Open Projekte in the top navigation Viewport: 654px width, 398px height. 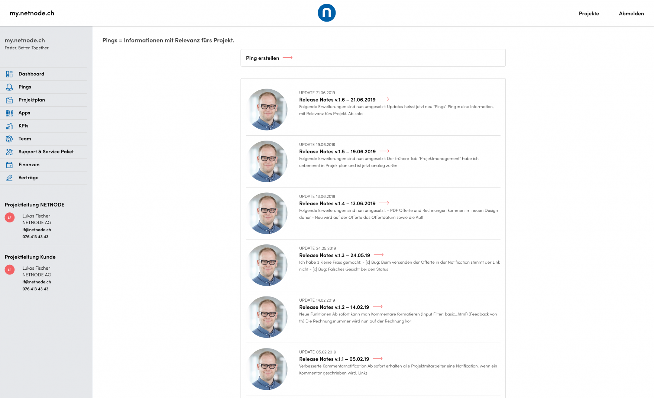coord(589,13)
